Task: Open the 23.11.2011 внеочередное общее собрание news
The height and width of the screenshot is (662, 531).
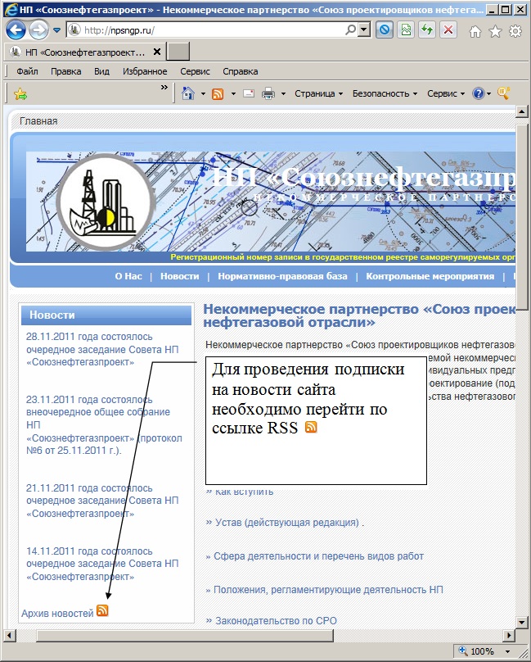Action: 104,425
